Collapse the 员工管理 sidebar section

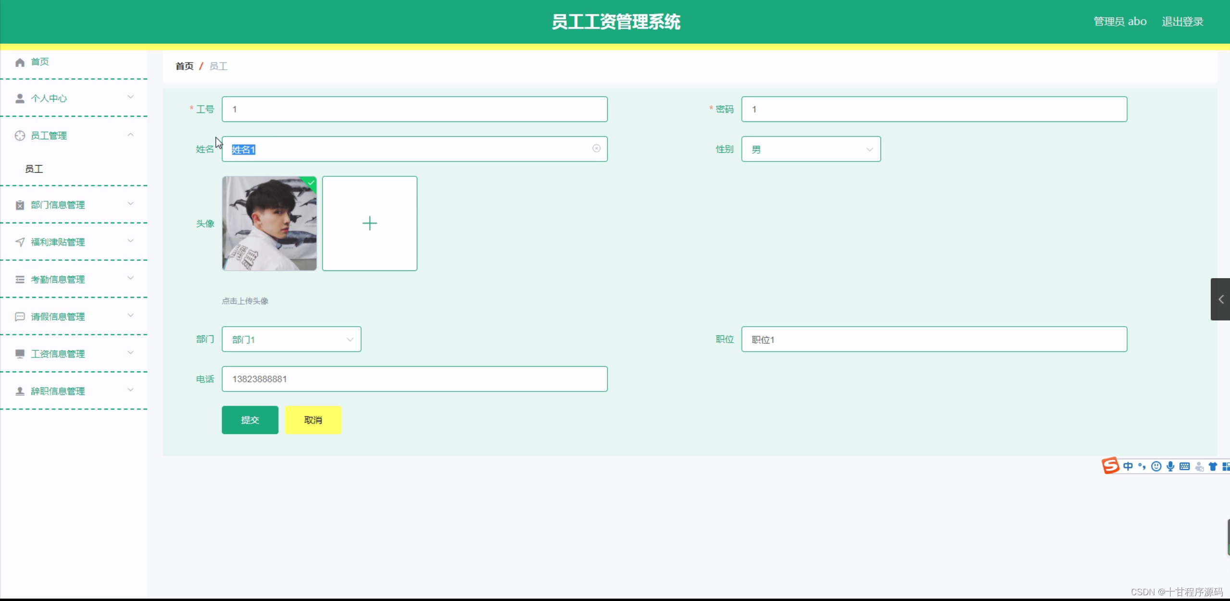pyautogui.click(x=130, y=135)
